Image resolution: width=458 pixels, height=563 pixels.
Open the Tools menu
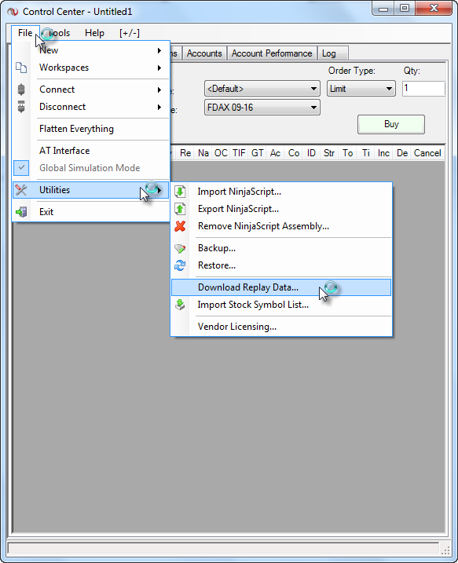59,33
